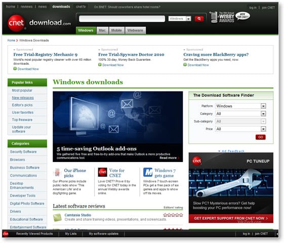Open the Webby Awards banner icon

(x=230, y=17)
